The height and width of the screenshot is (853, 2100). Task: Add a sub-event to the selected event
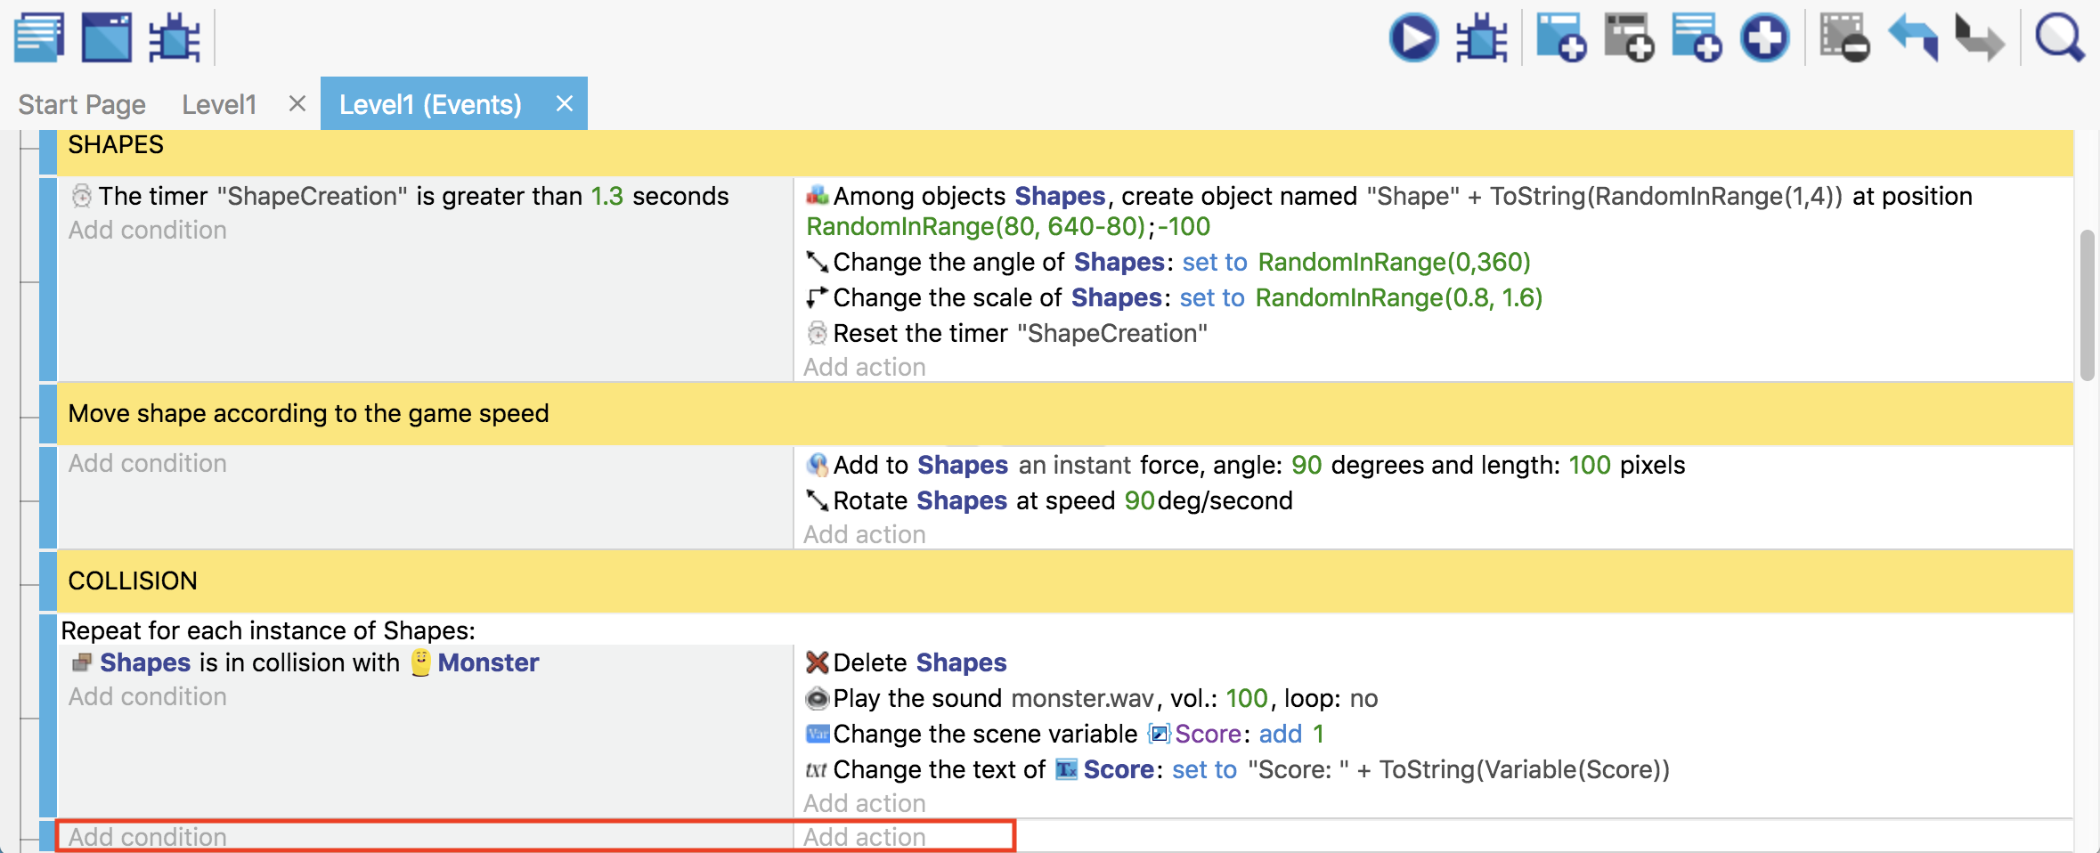point(1628,38)
